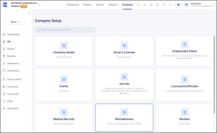
Task: Click the help question mark icon
Action: pyautogui.click(x=164, y=5)
